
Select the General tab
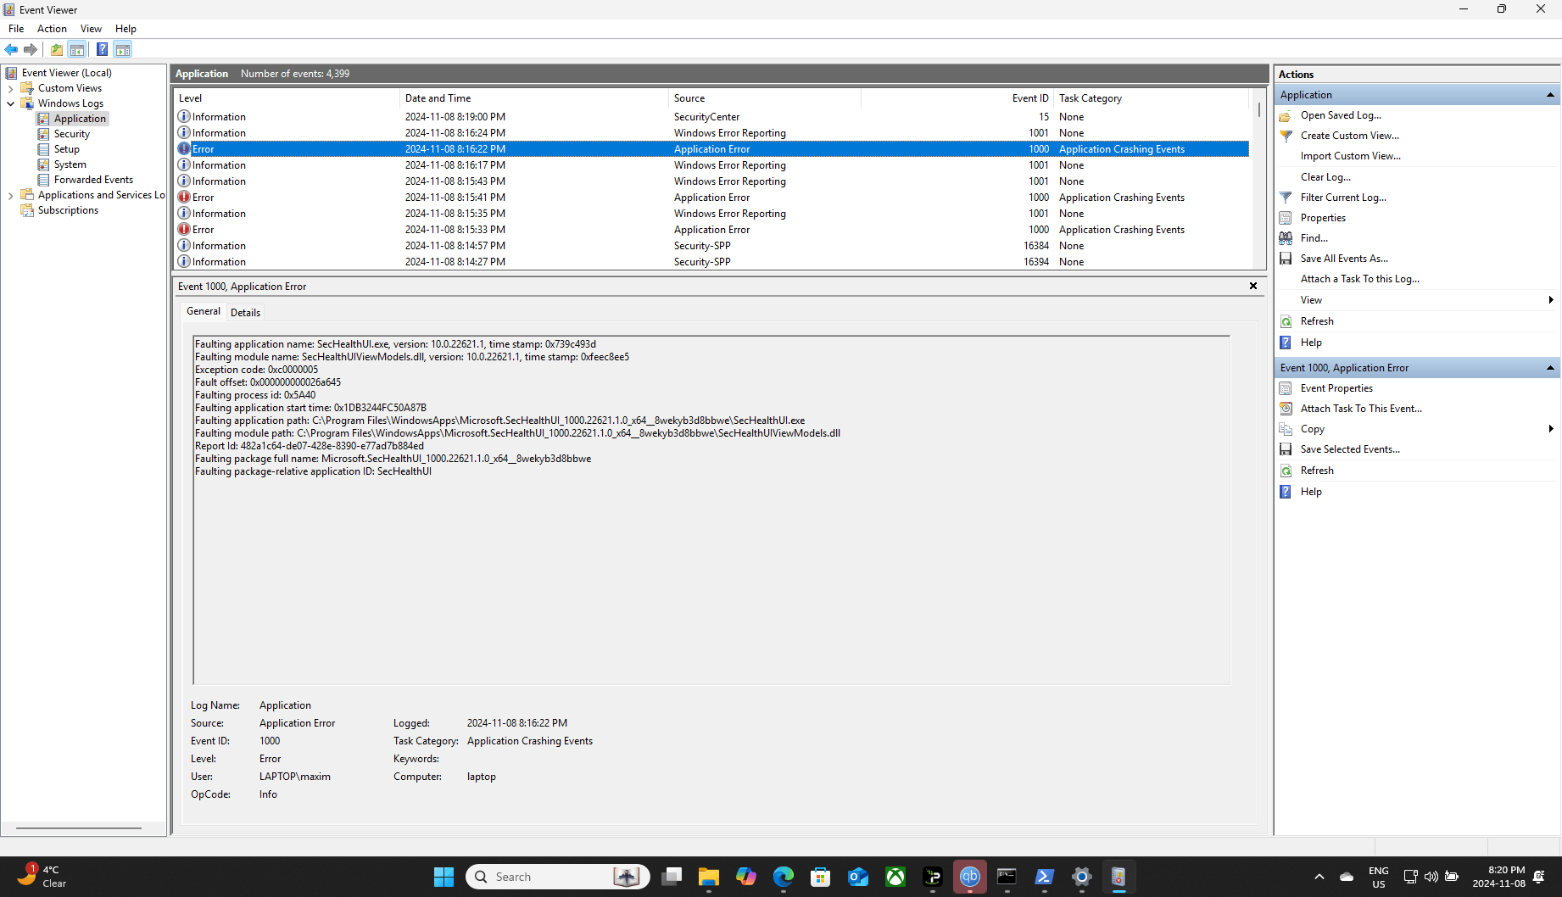tap(204, 311)
